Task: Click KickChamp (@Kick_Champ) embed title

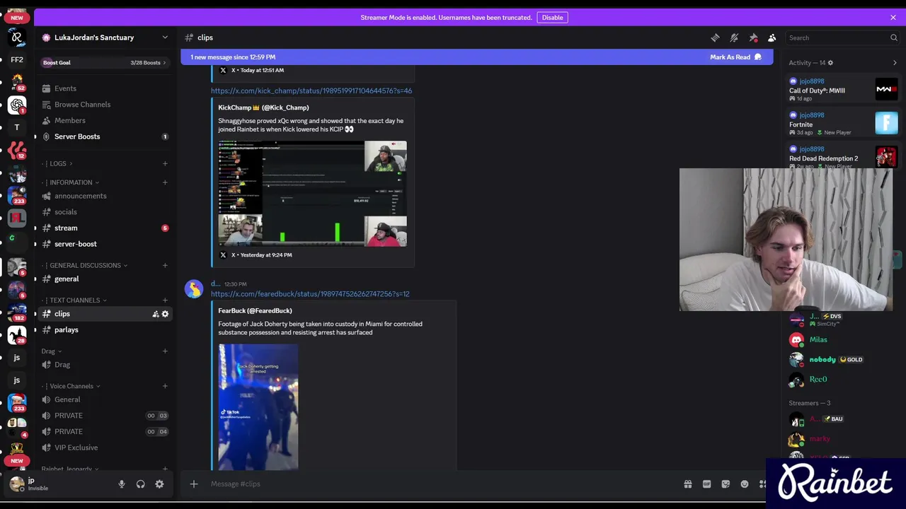Action: click(x=263, y=107)
